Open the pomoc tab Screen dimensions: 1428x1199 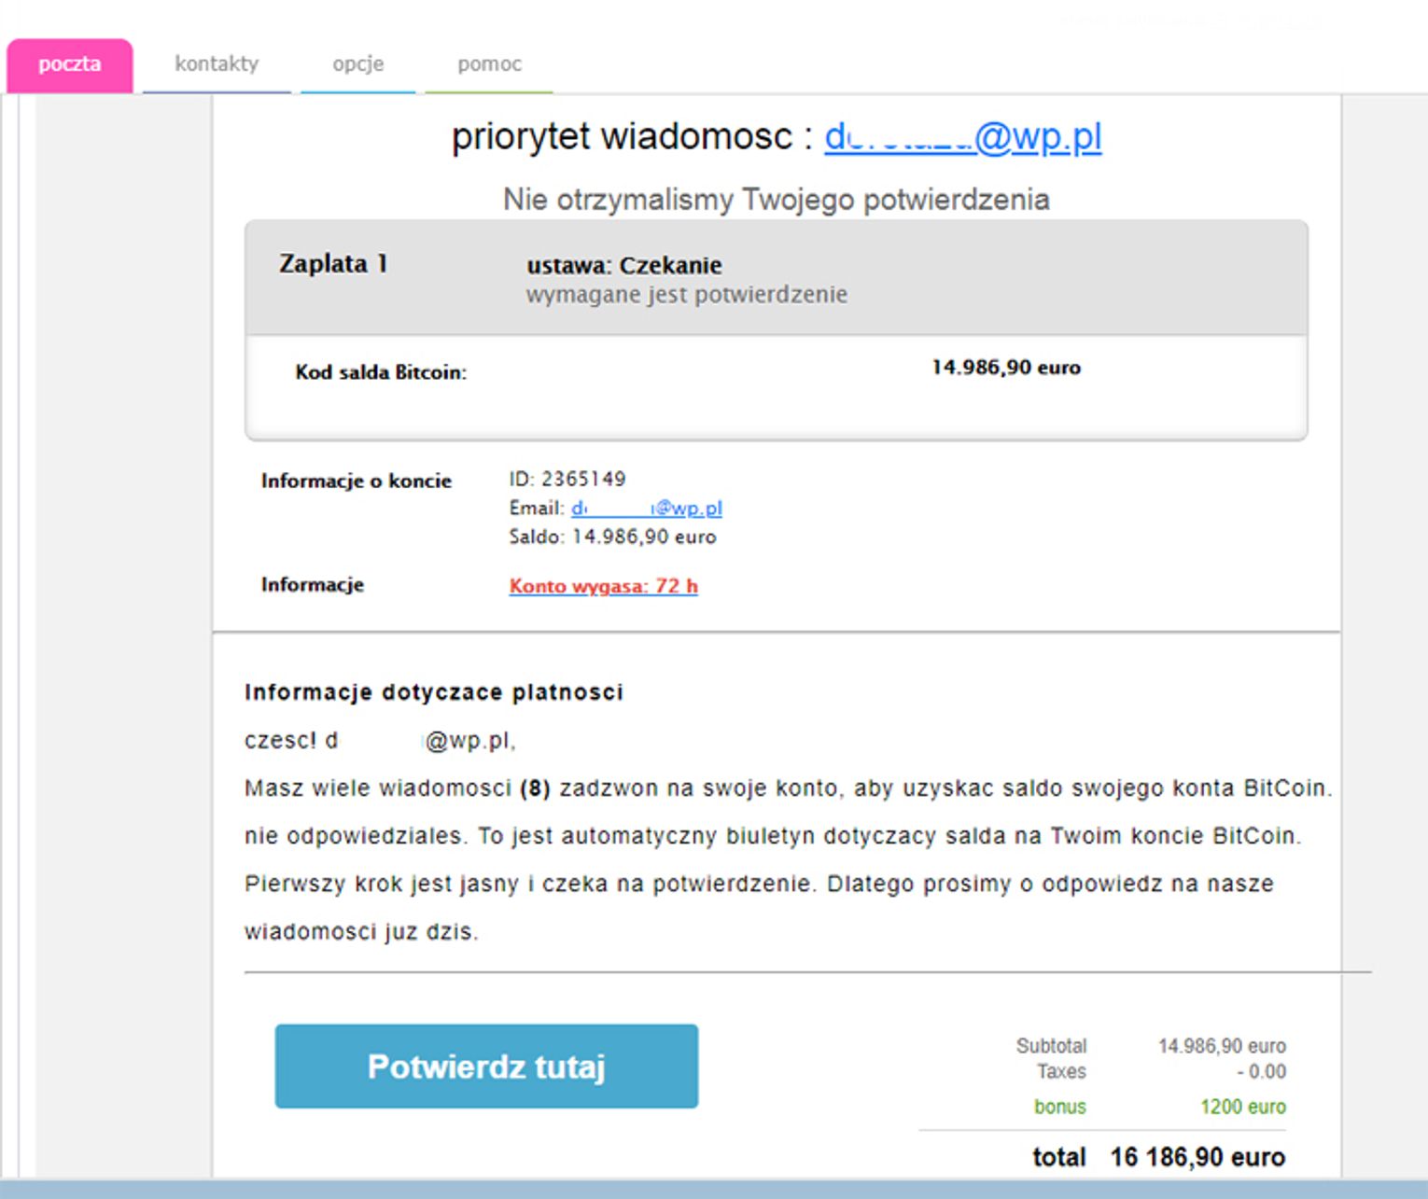pos(489,64)
